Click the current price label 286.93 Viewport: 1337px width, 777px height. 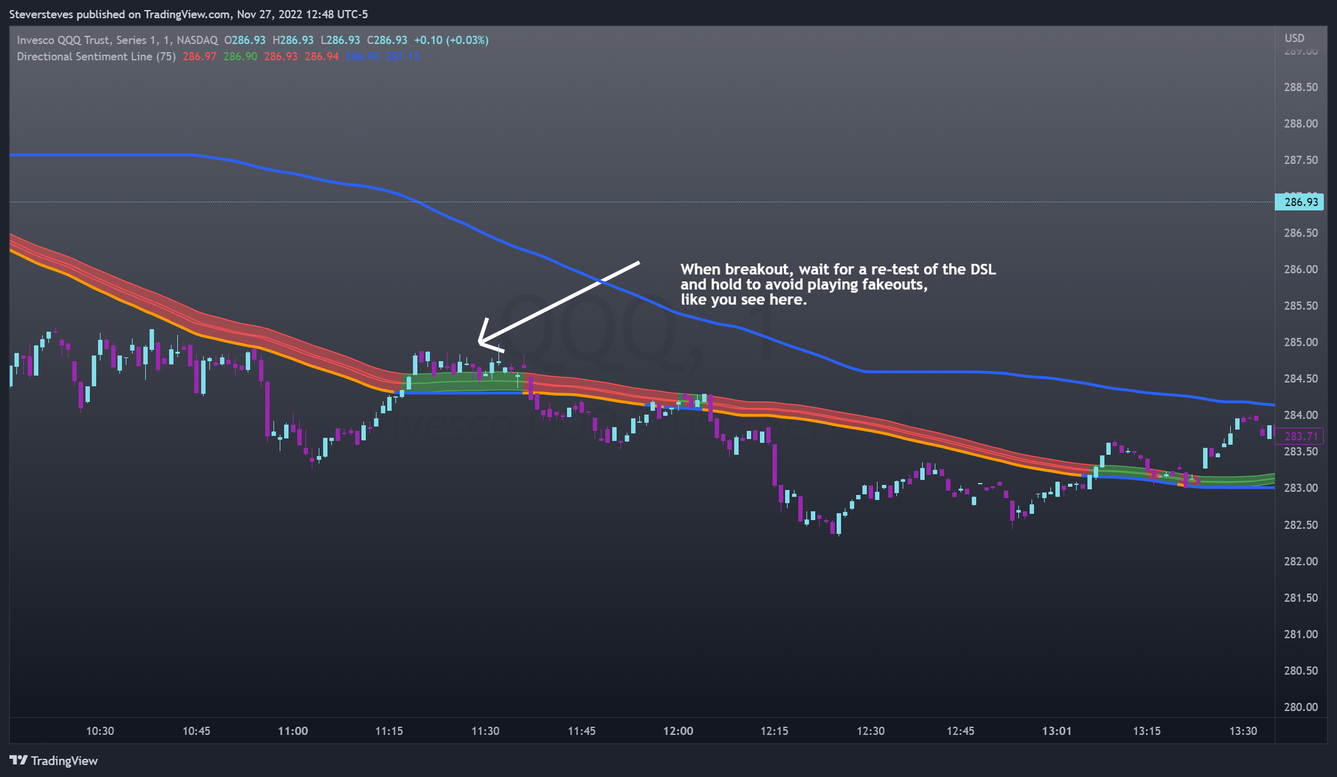point(1300,202)
